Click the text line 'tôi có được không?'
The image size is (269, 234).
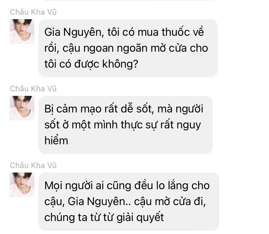click(x=91, y=64)
